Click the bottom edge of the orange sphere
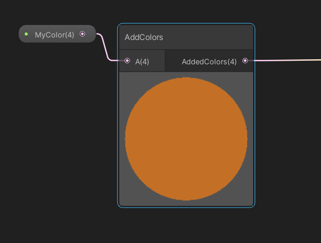This screenshot has width=321, height=243. point(186,199)
